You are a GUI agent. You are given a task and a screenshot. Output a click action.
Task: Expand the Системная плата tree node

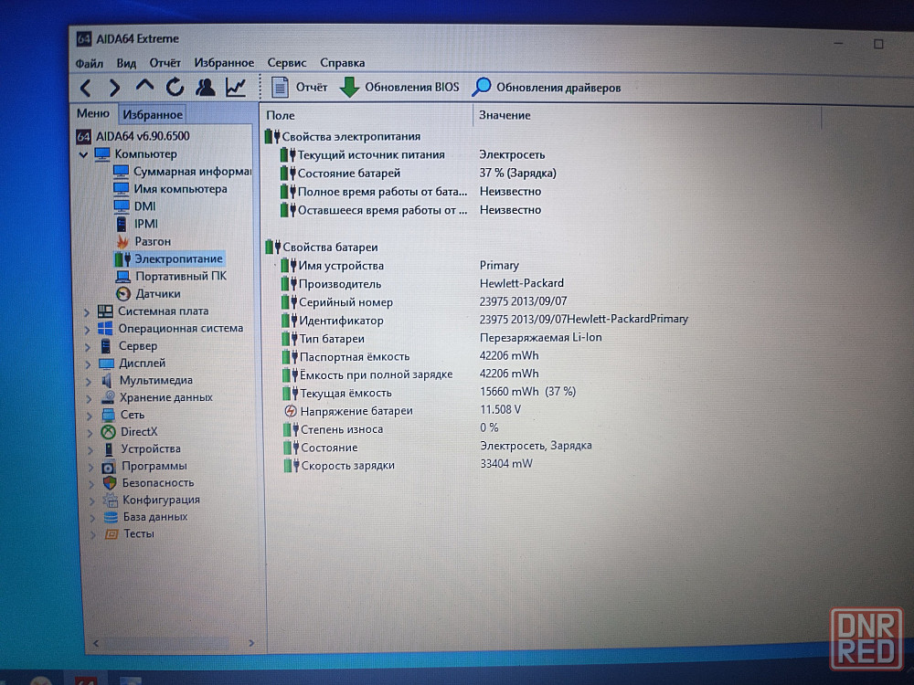pyautogui.click(x=89, y=311)
